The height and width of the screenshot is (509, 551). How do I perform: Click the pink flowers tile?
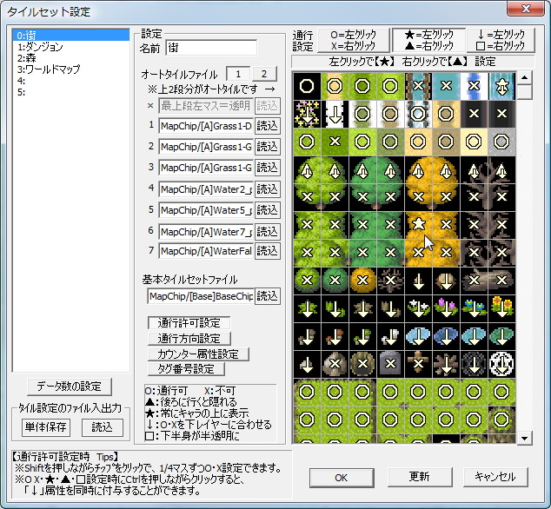tap(447, 308)
